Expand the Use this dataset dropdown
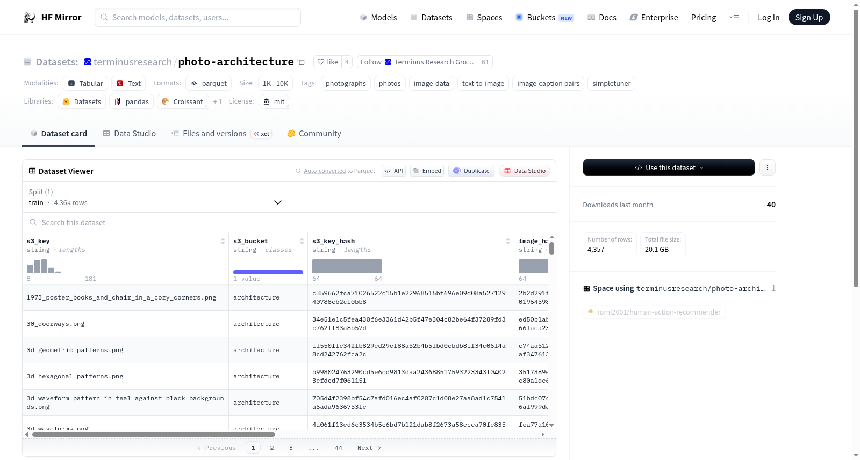Viewport: 860px width, 460px height. pos(669,167)
